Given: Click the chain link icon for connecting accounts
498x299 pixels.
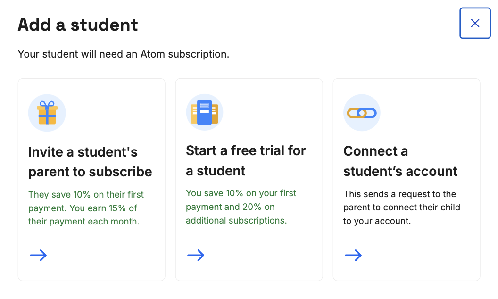Looking at the screenshot, I should (x=362, y=113).
